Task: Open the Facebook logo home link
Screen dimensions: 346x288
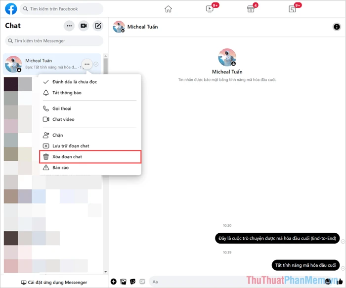Action: (11, 9)
